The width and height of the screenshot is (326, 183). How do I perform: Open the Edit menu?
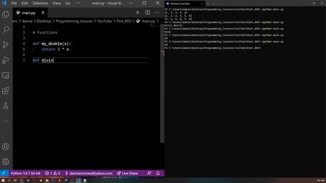24,3
